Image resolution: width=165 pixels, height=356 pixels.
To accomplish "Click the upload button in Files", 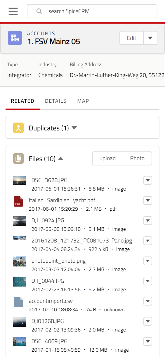I will coord(107,158).
